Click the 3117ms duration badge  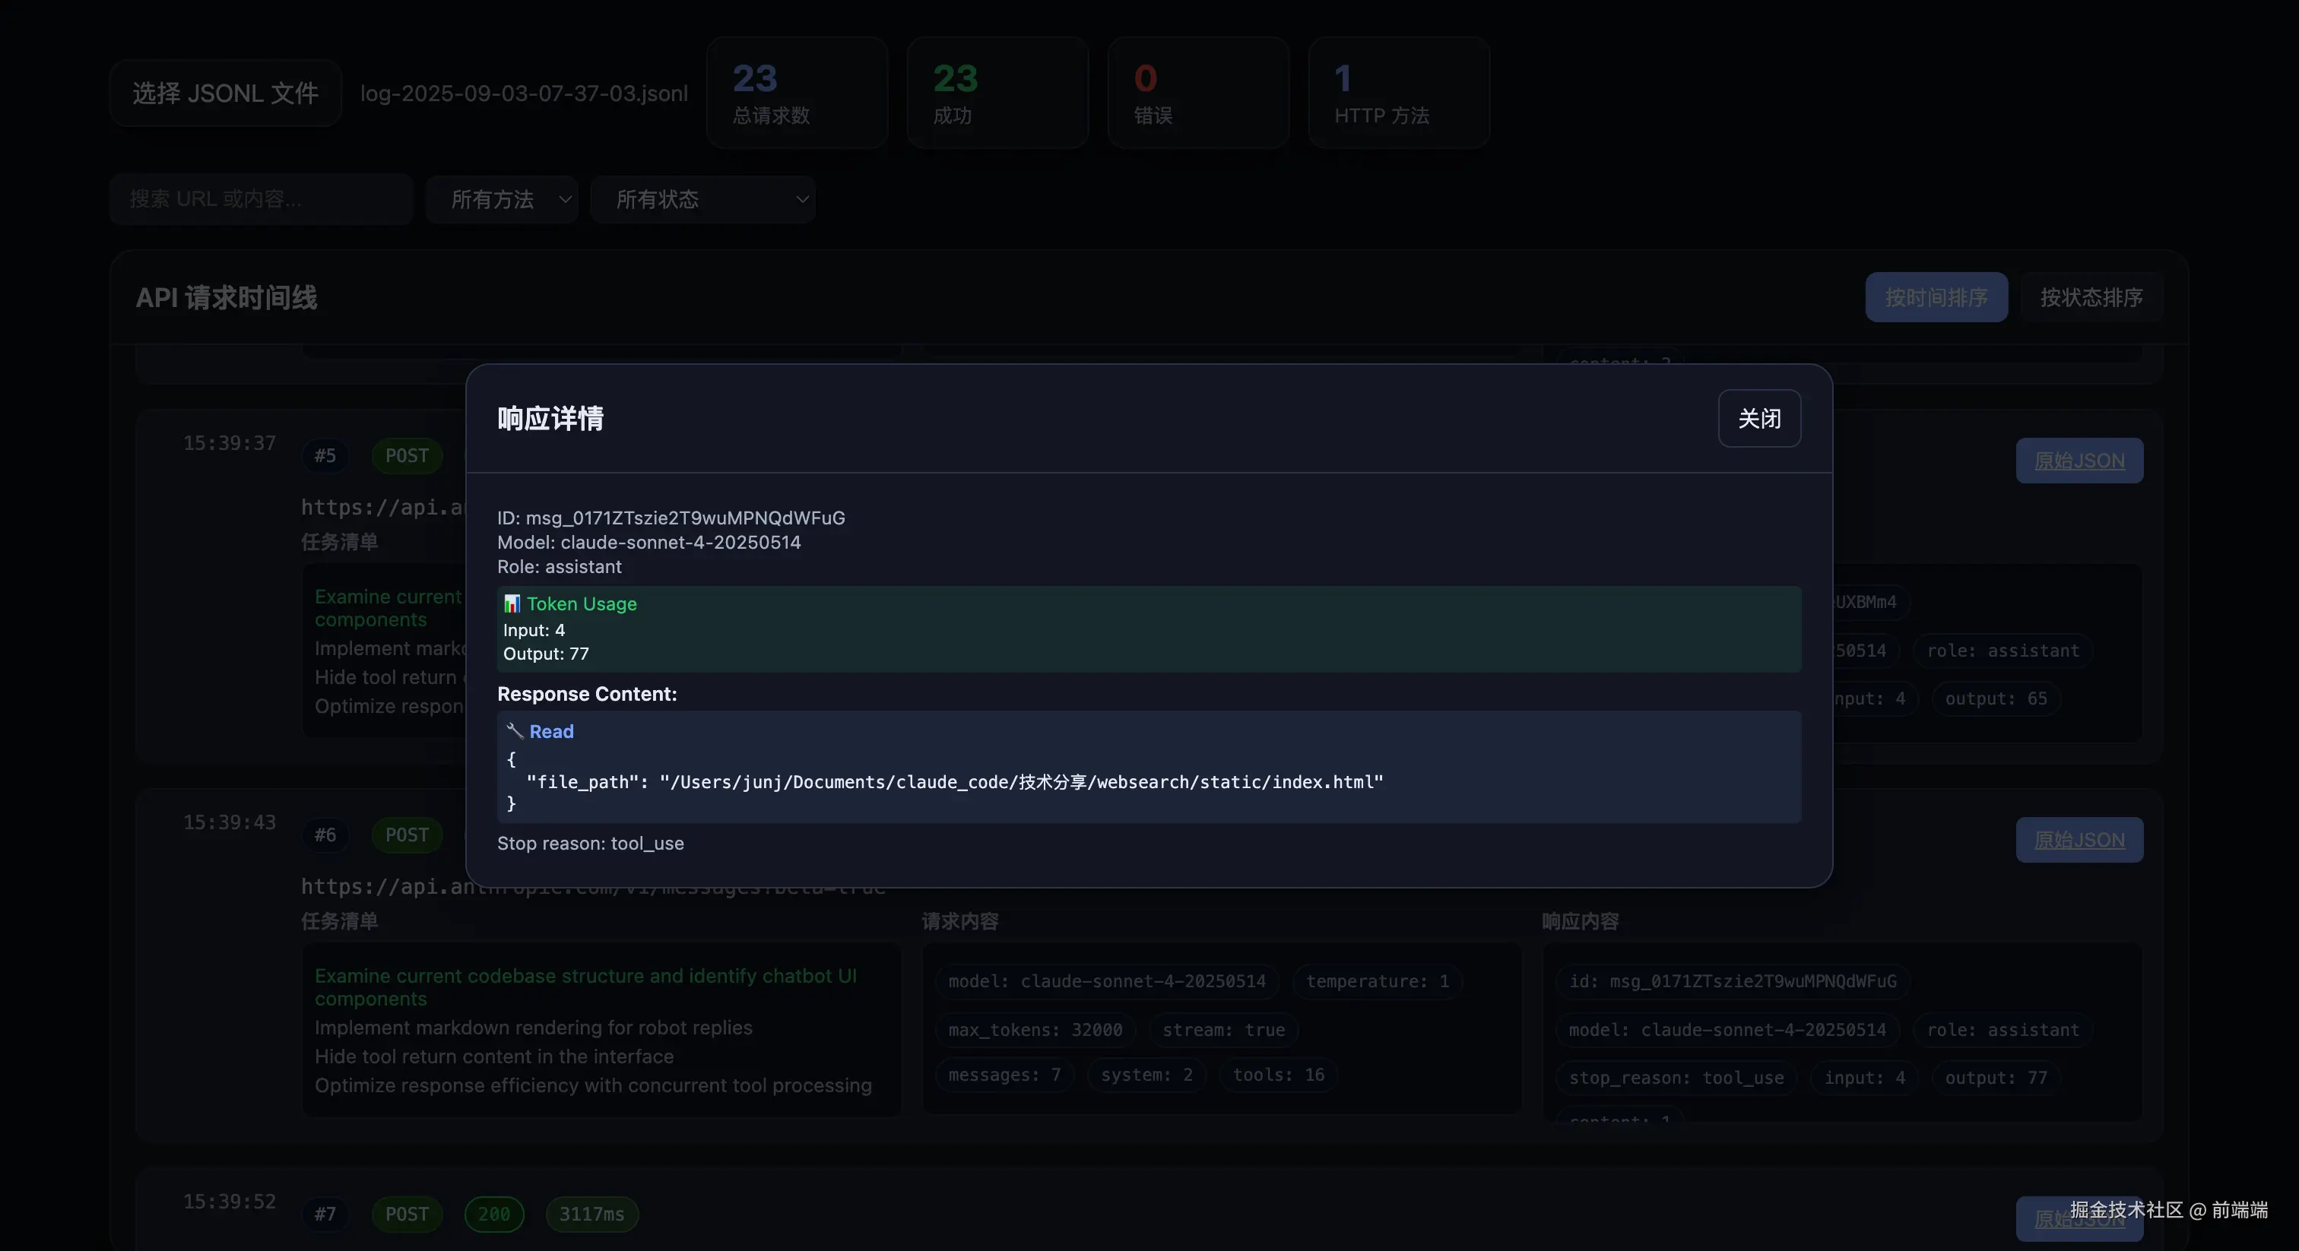coord(591,1215)
